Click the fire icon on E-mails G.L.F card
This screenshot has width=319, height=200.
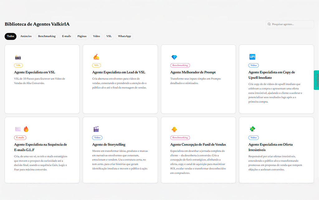pyautogui.click(x=26, y=129)
